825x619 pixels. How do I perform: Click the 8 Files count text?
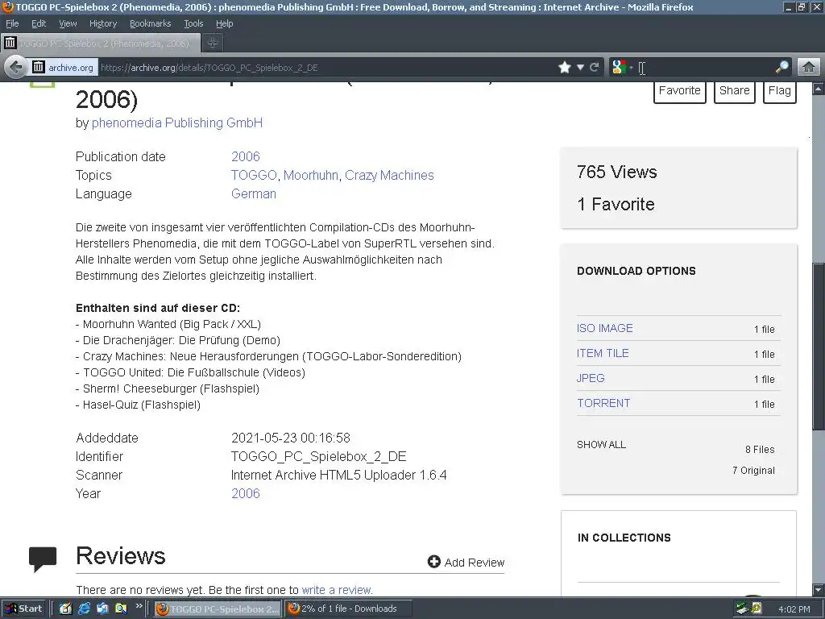point(760,450)
